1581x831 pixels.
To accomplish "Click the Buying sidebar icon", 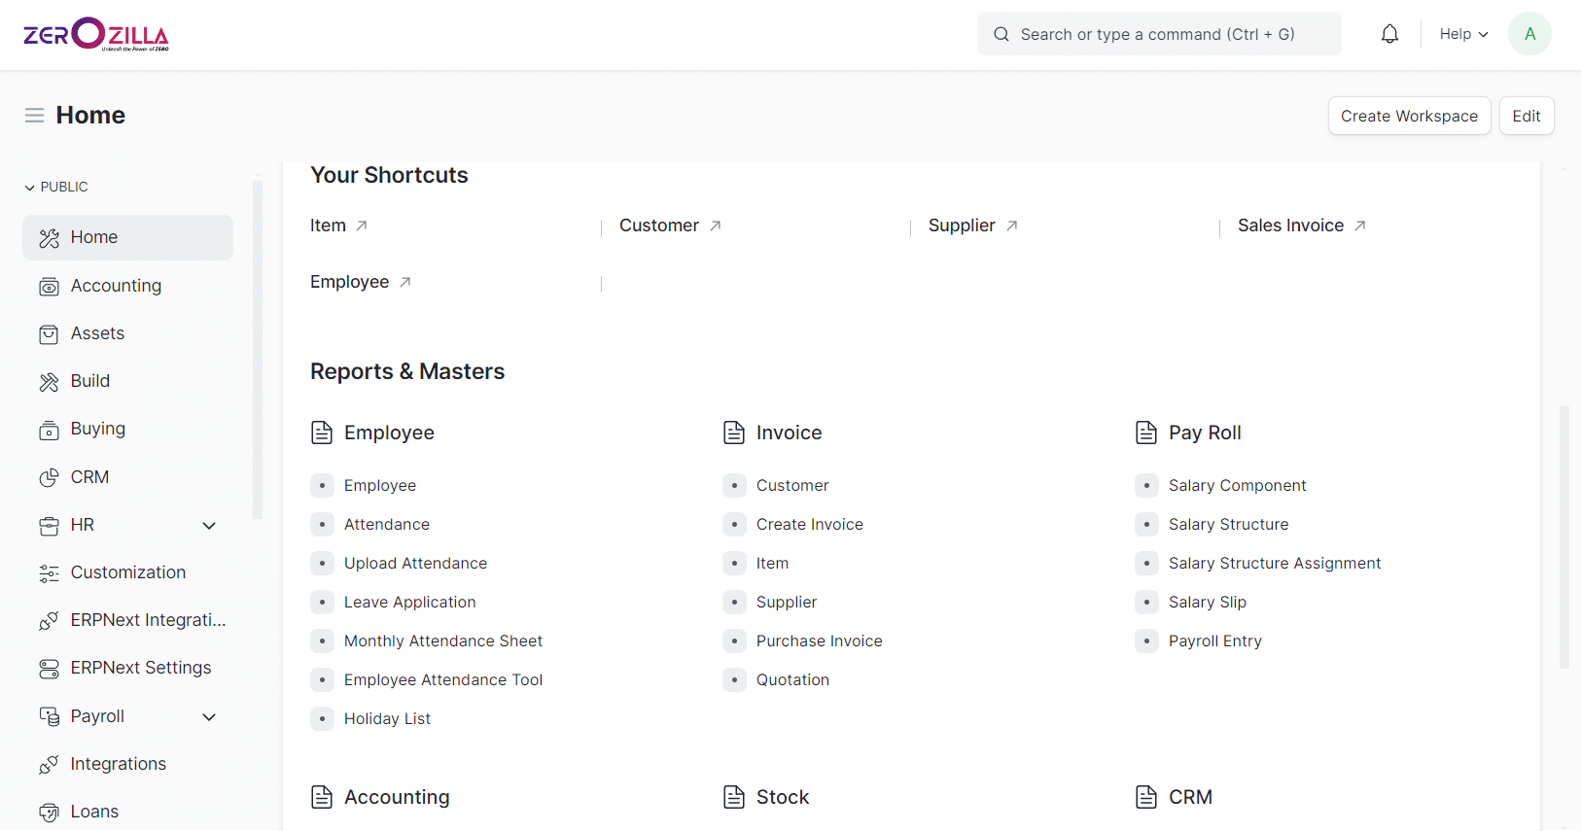I will (49, 430).
